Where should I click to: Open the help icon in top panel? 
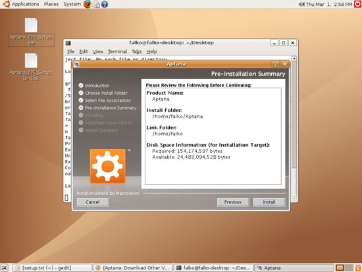coord(105,5)
